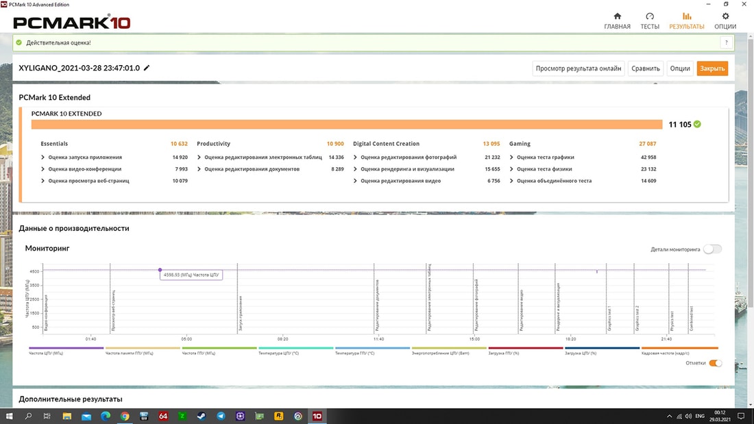Screen dimensions: 754x424
Task: Go to the Тесты section
Action: (x=650, y=21)
